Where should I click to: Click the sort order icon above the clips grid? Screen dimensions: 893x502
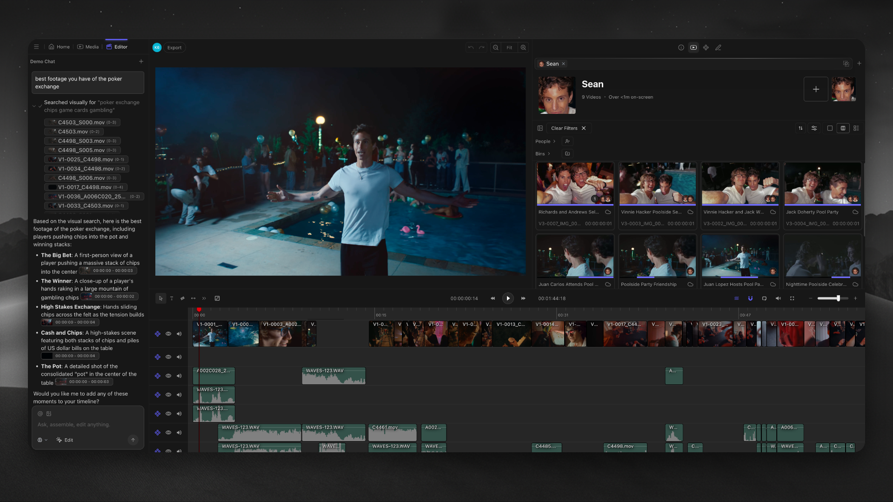pyautogui.click(x=800, y=128)
